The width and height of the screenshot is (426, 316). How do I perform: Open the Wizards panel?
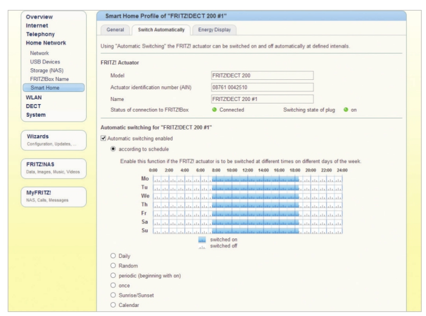click(54, 140)
